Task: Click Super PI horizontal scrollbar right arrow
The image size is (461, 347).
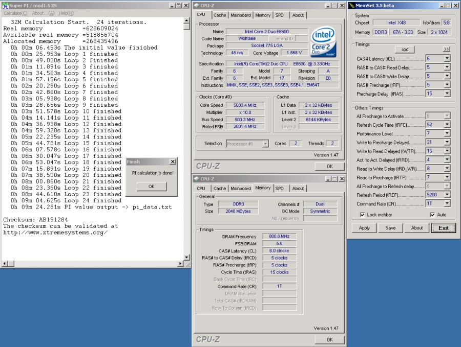Action: pos(180,264)
